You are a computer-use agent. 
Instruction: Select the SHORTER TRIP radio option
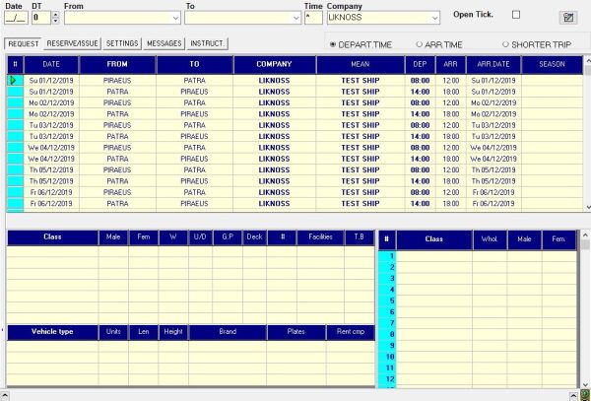(505, 44)
